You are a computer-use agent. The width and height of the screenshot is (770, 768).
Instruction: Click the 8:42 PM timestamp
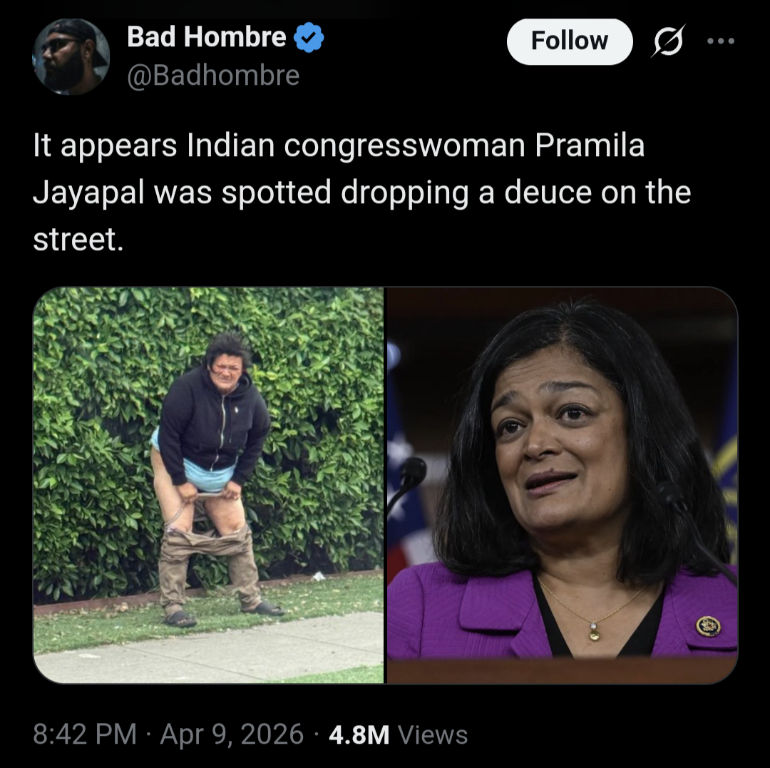pyautogui.click(x=84, y=734)
